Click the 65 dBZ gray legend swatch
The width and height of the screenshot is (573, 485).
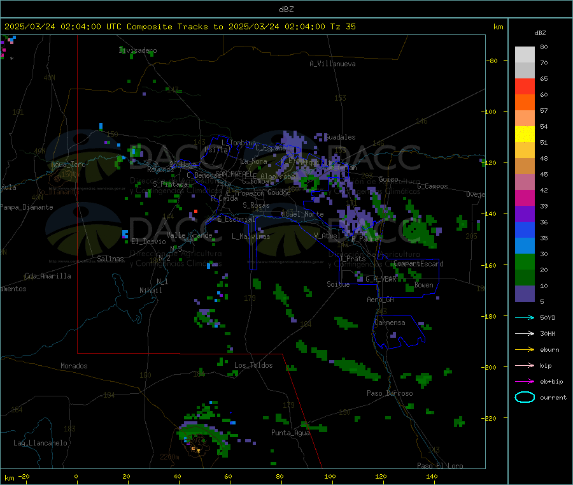[525, 70]
